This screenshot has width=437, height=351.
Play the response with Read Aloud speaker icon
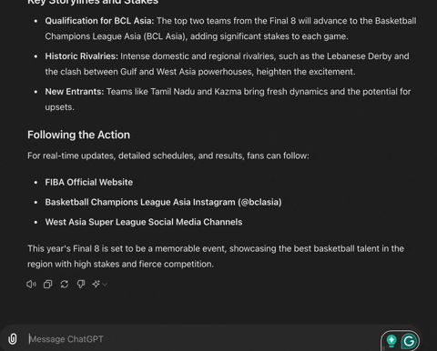click(31, 284)
